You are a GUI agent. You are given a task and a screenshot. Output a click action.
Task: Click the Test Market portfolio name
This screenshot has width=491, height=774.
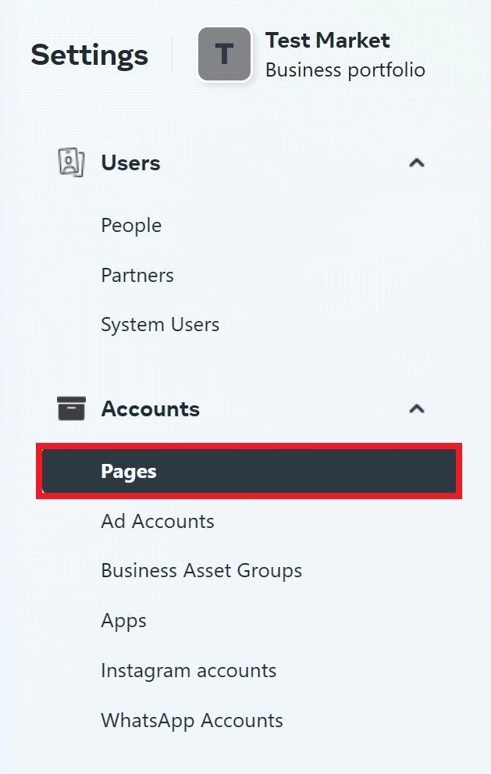328,40
